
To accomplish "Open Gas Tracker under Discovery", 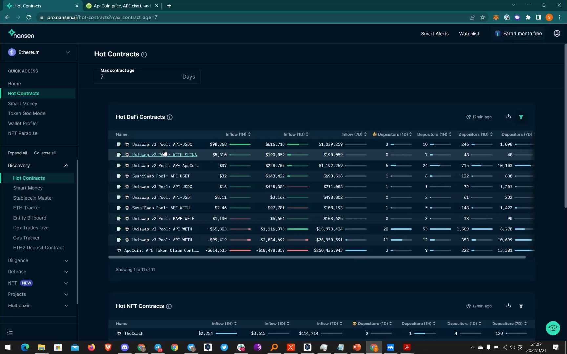I will click(x=26, y=238).
